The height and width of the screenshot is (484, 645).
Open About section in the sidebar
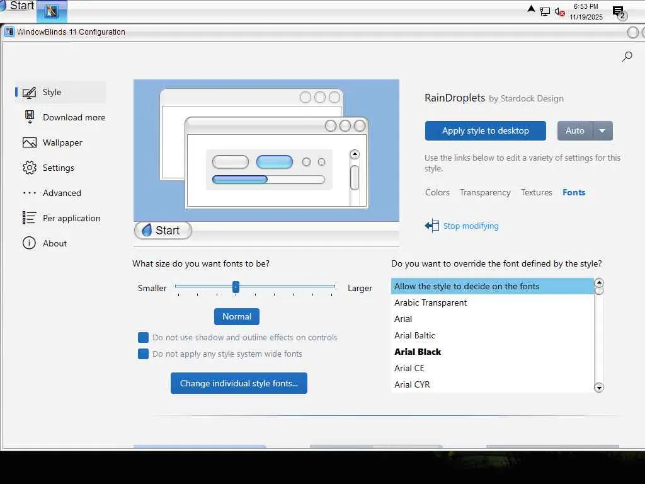(55, 243)
